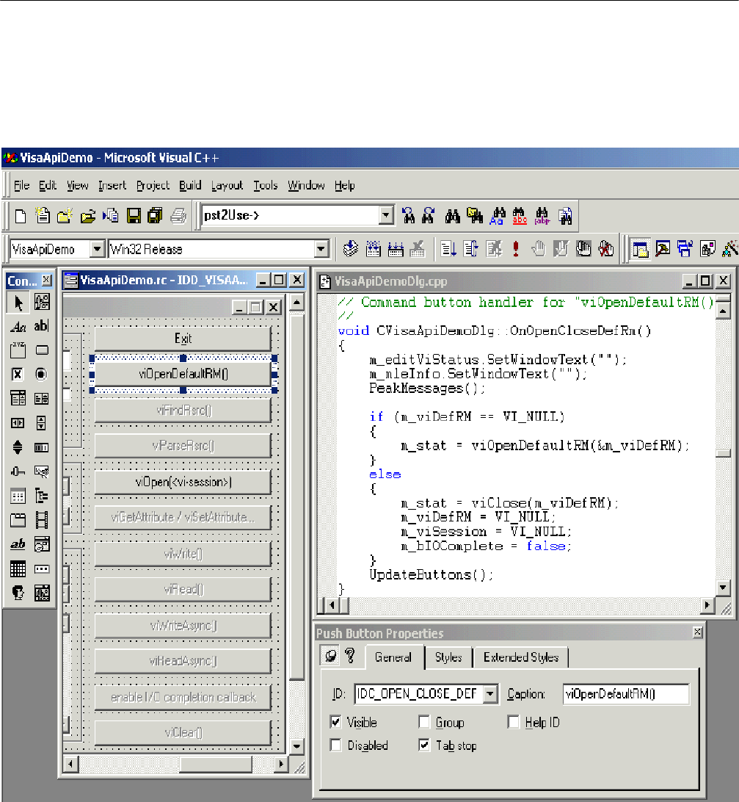Click the Save All icon
This screenshot has height=802, width=739.
155,216
